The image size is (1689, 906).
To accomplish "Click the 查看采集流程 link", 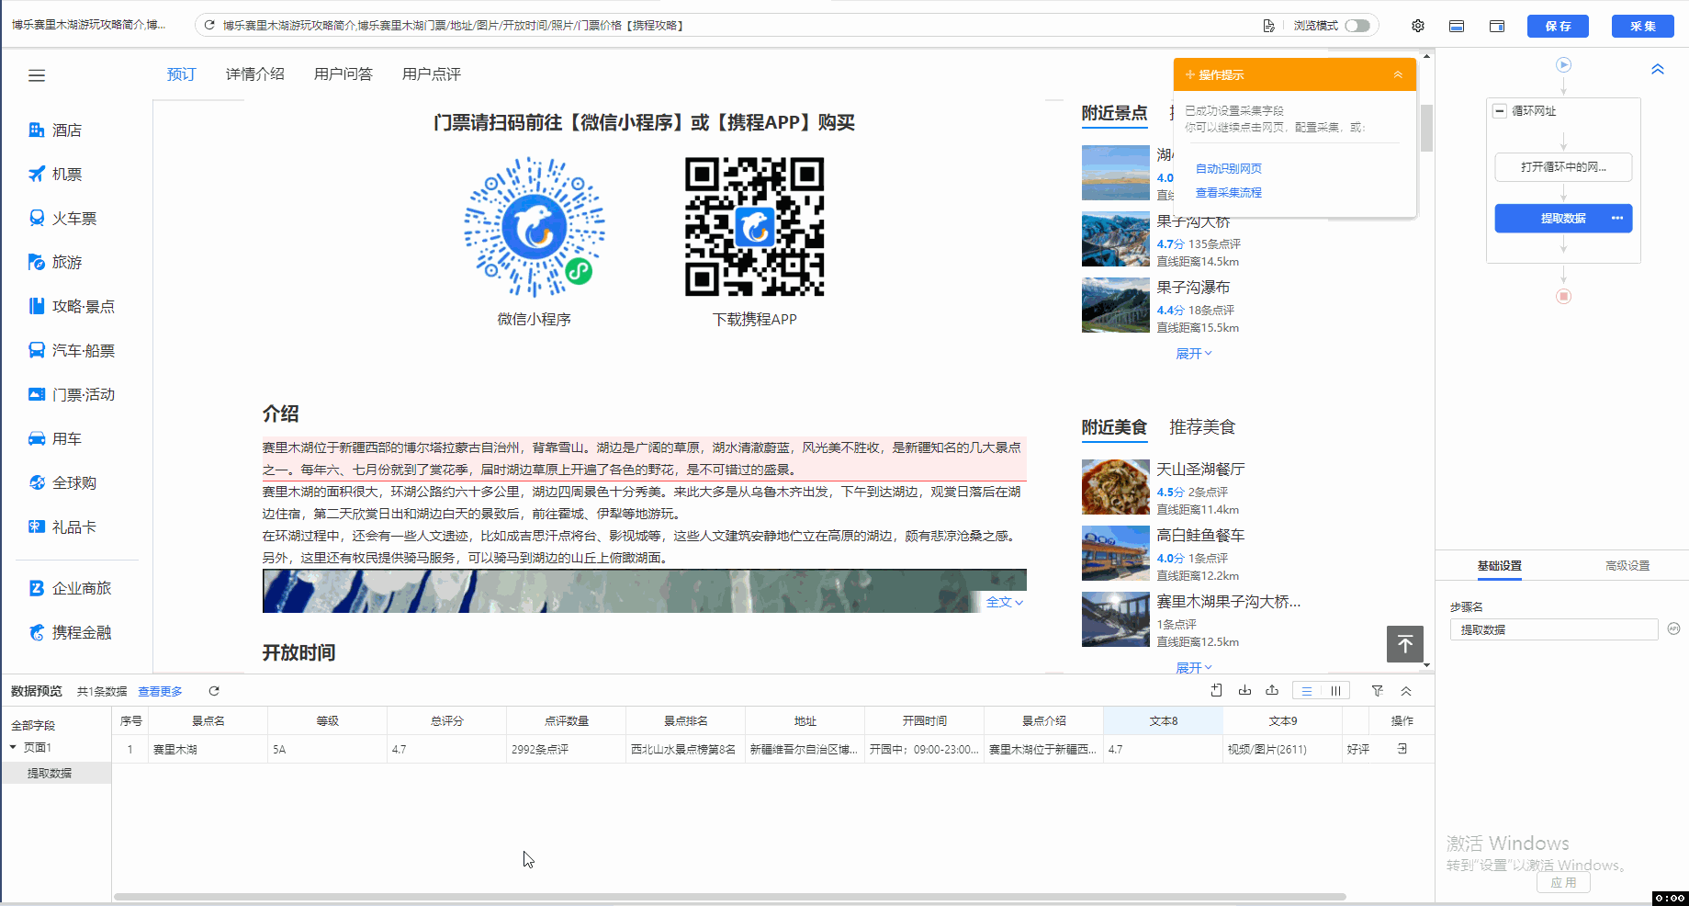I will pos(1229,193).
